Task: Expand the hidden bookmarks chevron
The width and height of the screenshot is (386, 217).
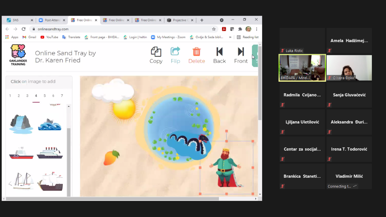Action: (x=230, y=37)
